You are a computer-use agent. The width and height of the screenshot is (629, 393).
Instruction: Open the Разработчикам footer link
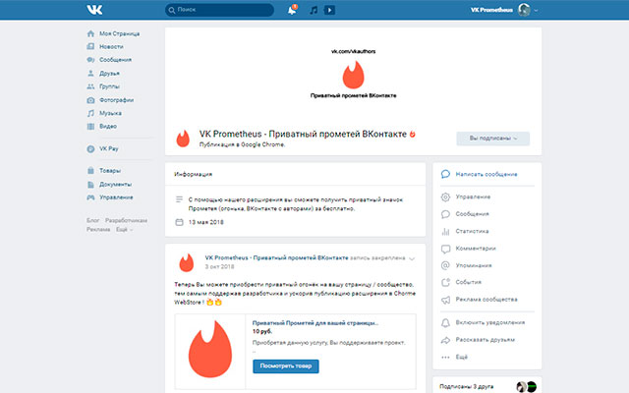point(126,220)
